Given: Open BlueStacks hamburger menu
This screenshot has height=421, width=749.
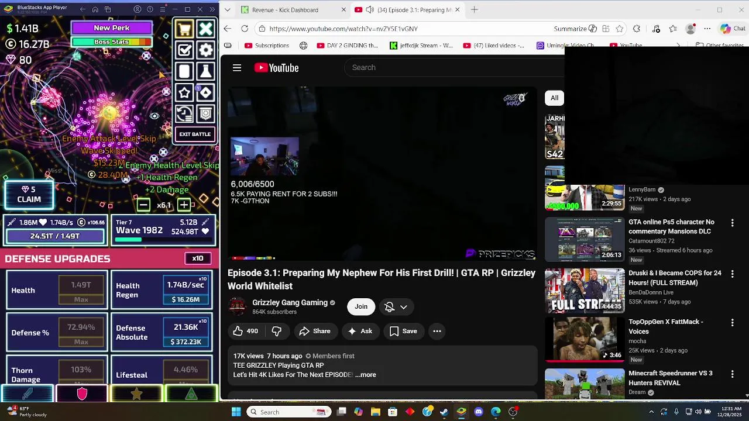Looking at the screenshot, I should click(162, 9).
